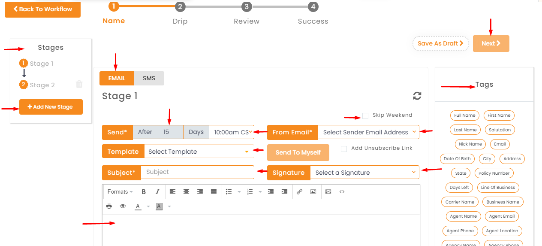Insert the Nick Name tag
This screenshot has height=246, width=542.
coord(470,144)
